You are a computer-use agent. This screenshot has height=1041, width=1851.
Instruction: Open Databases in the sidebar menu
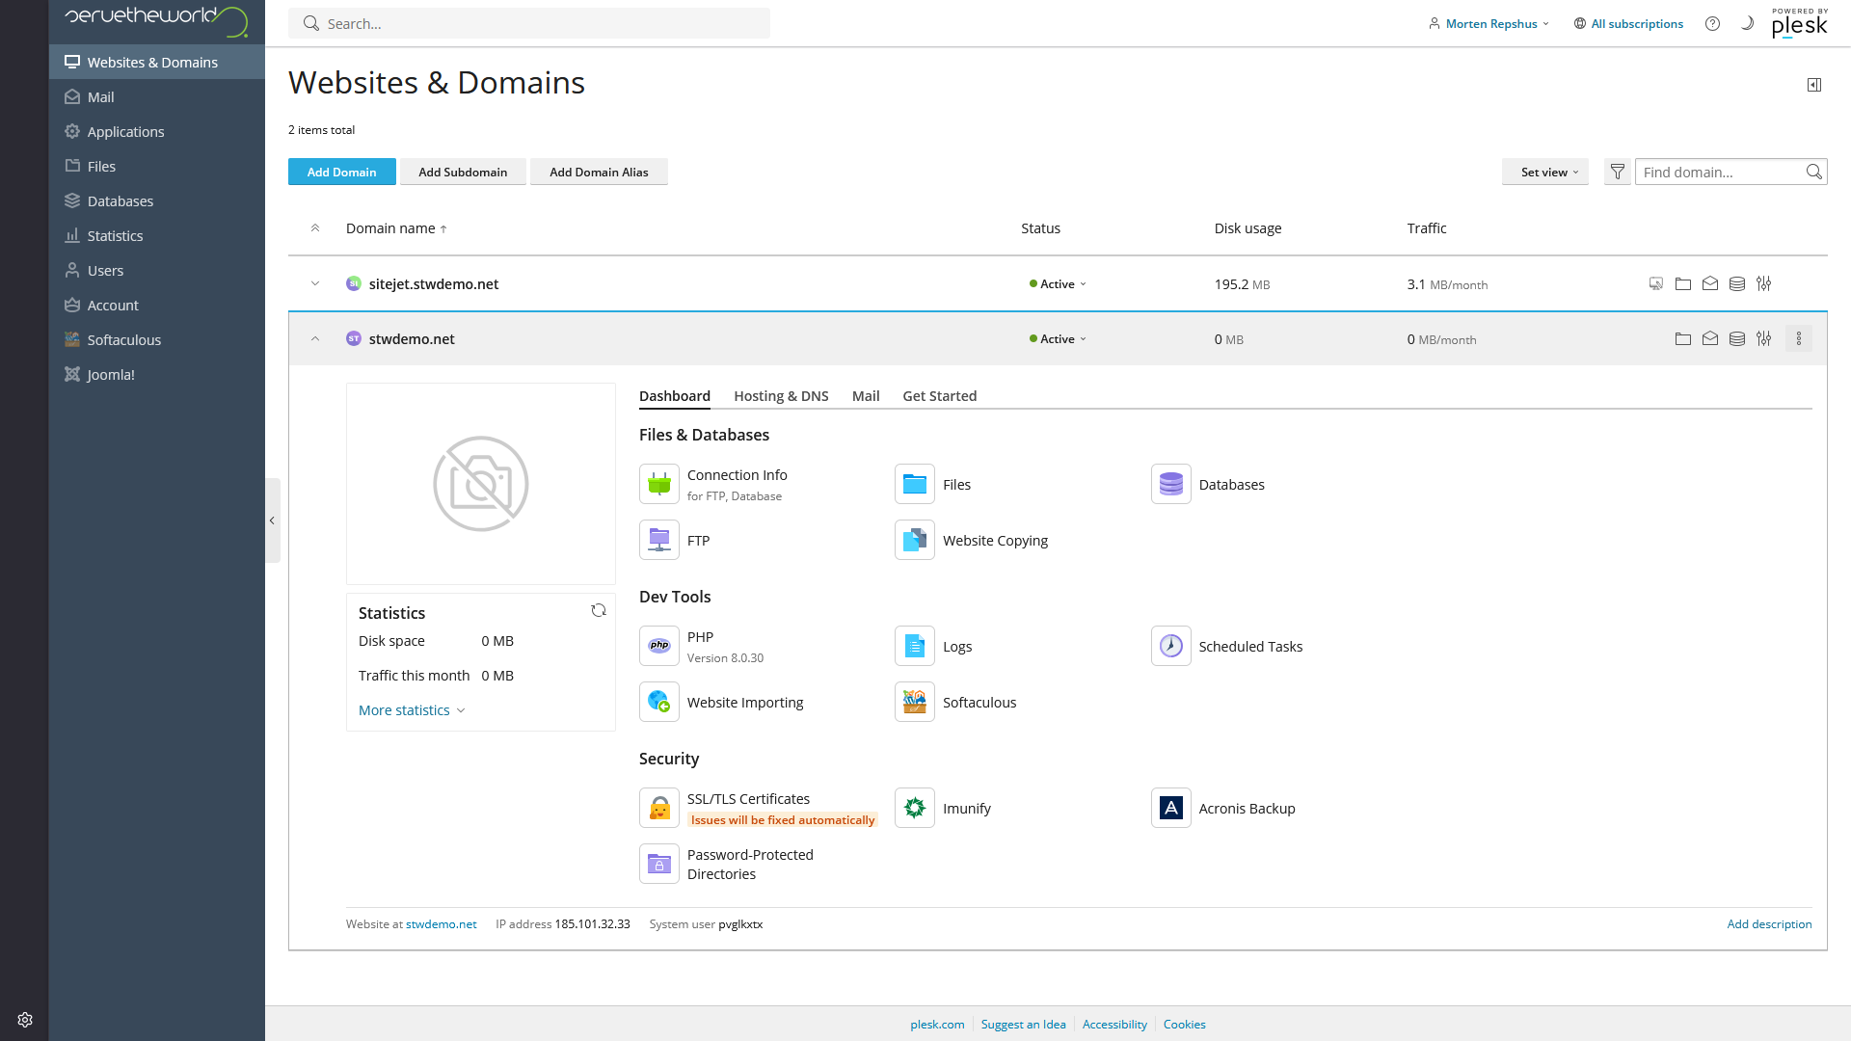click(121, 200)
